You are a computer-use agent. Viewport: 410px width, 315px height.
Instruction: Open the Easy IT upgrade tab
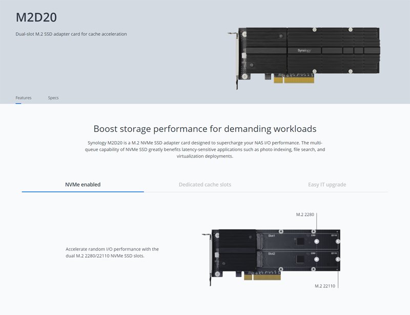point(327,185)
